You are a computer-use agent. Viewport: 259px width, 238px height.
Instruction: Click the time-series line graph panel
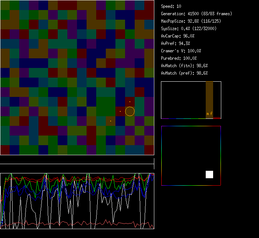tap(77, 201)
